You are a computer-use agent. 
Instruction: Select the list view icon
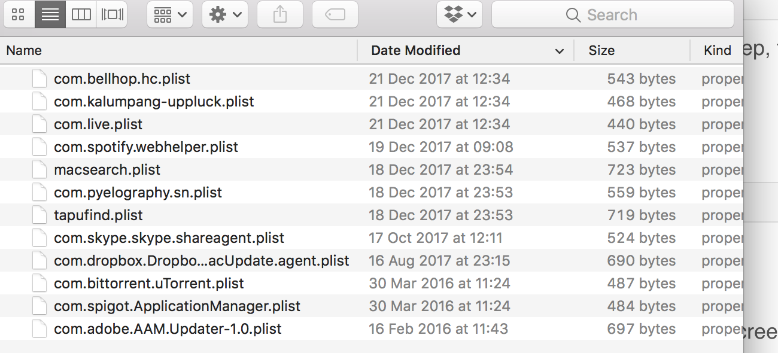(x=50, y=14)
